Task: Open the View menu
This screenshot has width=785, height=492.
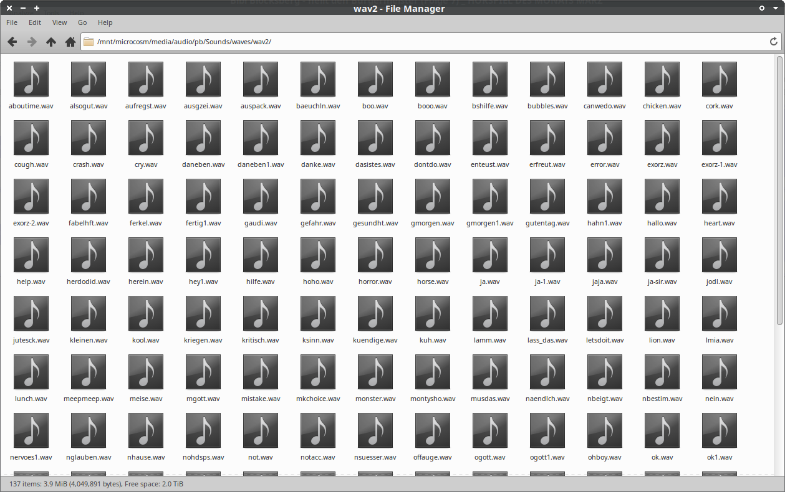Action: [60, 22]
